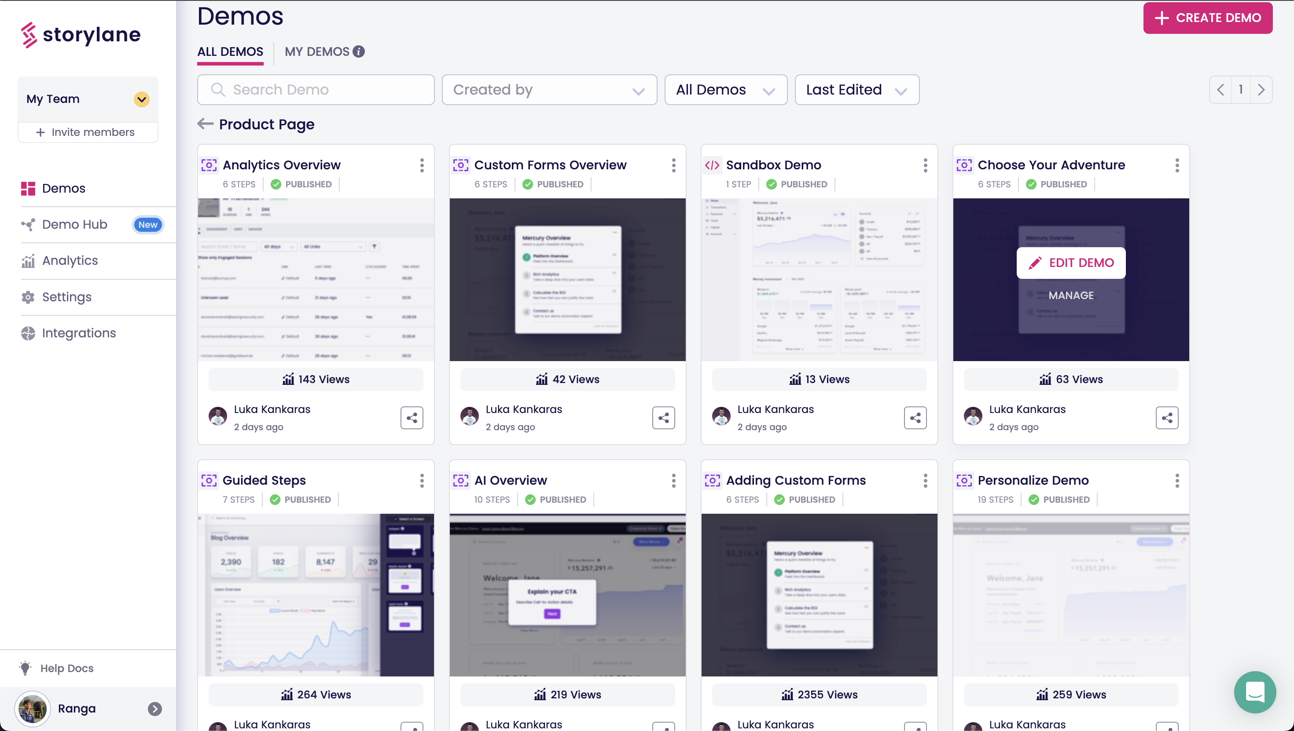Viewport: 1294px width, 731px height.
Task: Open three-dot menu for Guided Steps
Action: (x=422, y=480)
